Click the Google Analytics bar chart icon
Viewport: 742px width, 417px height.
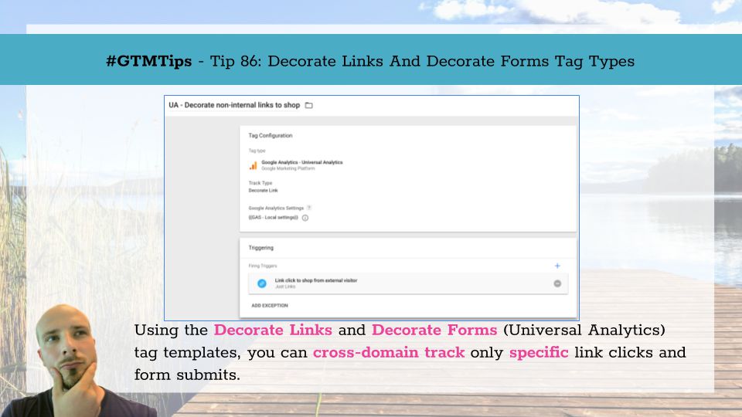[x=254, y=165]
